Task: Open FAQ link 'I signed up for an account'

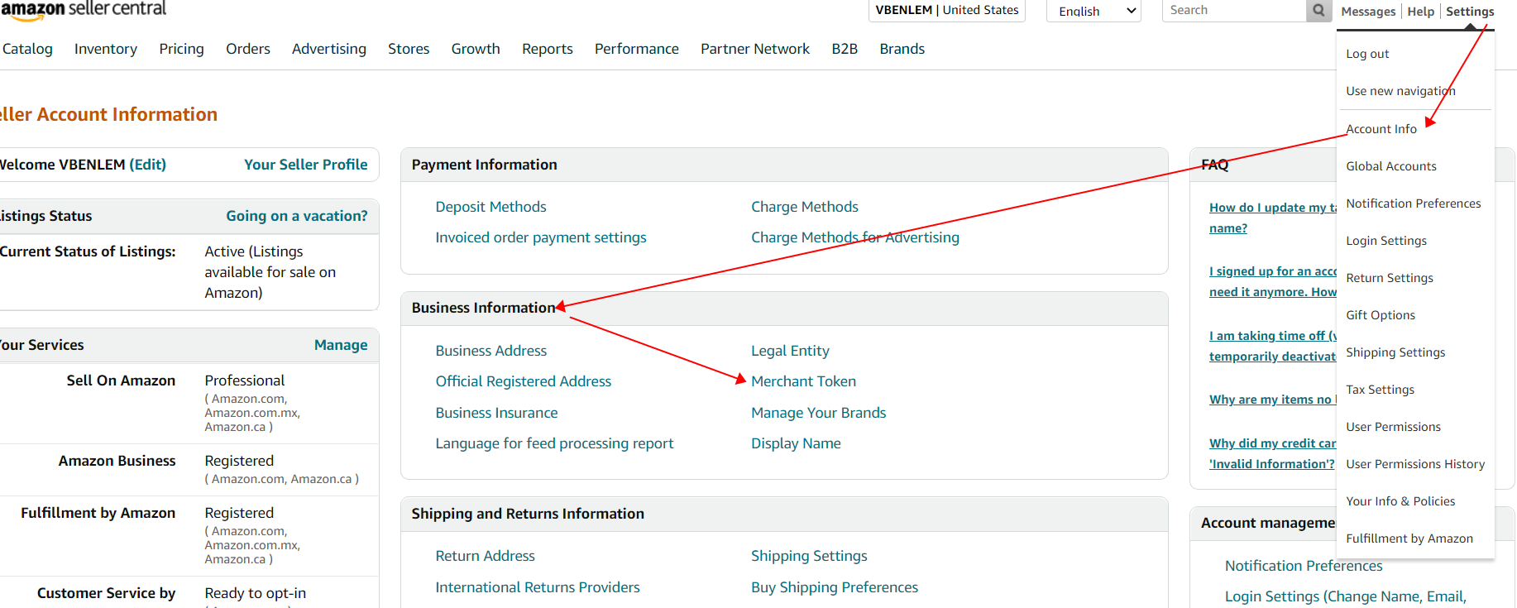Action: 1272,281
